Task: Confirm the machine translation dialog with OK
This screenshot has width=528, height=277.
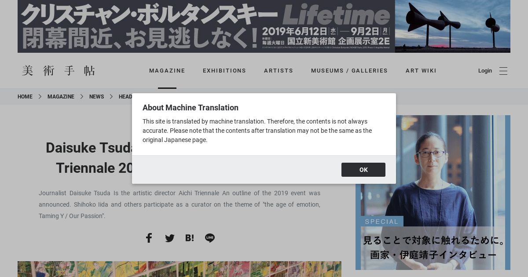Action: 363,170
